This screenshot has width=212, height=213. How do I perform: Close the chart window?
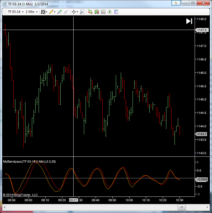203,3
